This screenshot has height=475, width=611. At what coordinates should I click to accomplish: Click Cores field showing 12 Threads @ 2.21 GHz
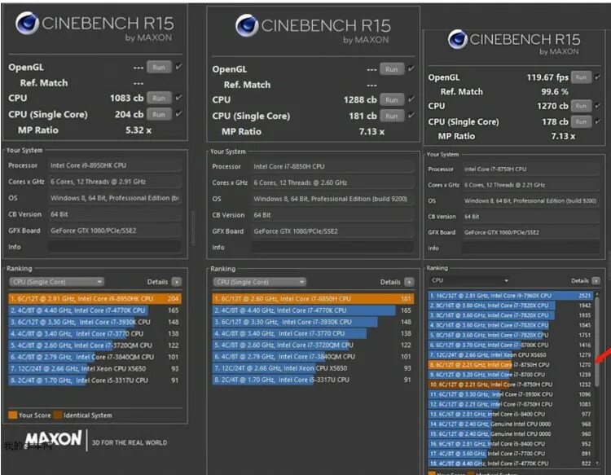pos(530,185)
